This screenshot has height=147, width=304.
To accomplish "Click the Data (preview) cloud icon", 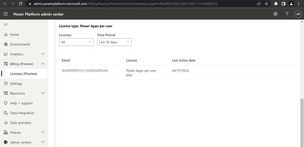I will tap(6, 123).
